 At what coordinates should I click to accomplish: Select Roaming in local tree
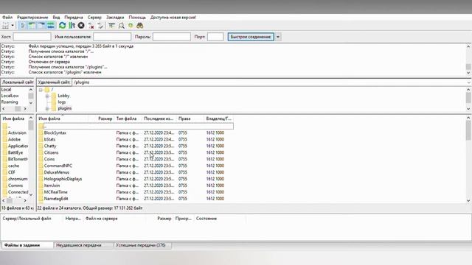click(10, 102)
